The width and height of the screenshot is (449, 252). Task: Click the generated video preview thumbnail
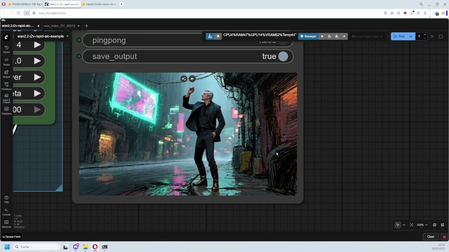click(x=188, y=134)
